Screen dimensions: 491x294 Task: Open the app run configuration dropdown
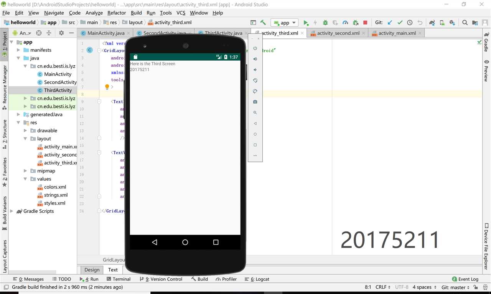(284, 23)
